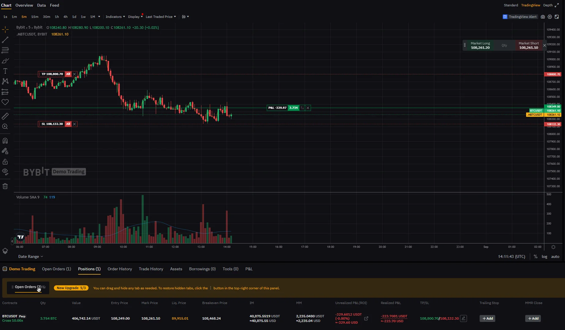Hide the Open Orders tab eye icon
The width and height of the screenshot is (565, 330).
pyautogui.click(x=44, y=287)
